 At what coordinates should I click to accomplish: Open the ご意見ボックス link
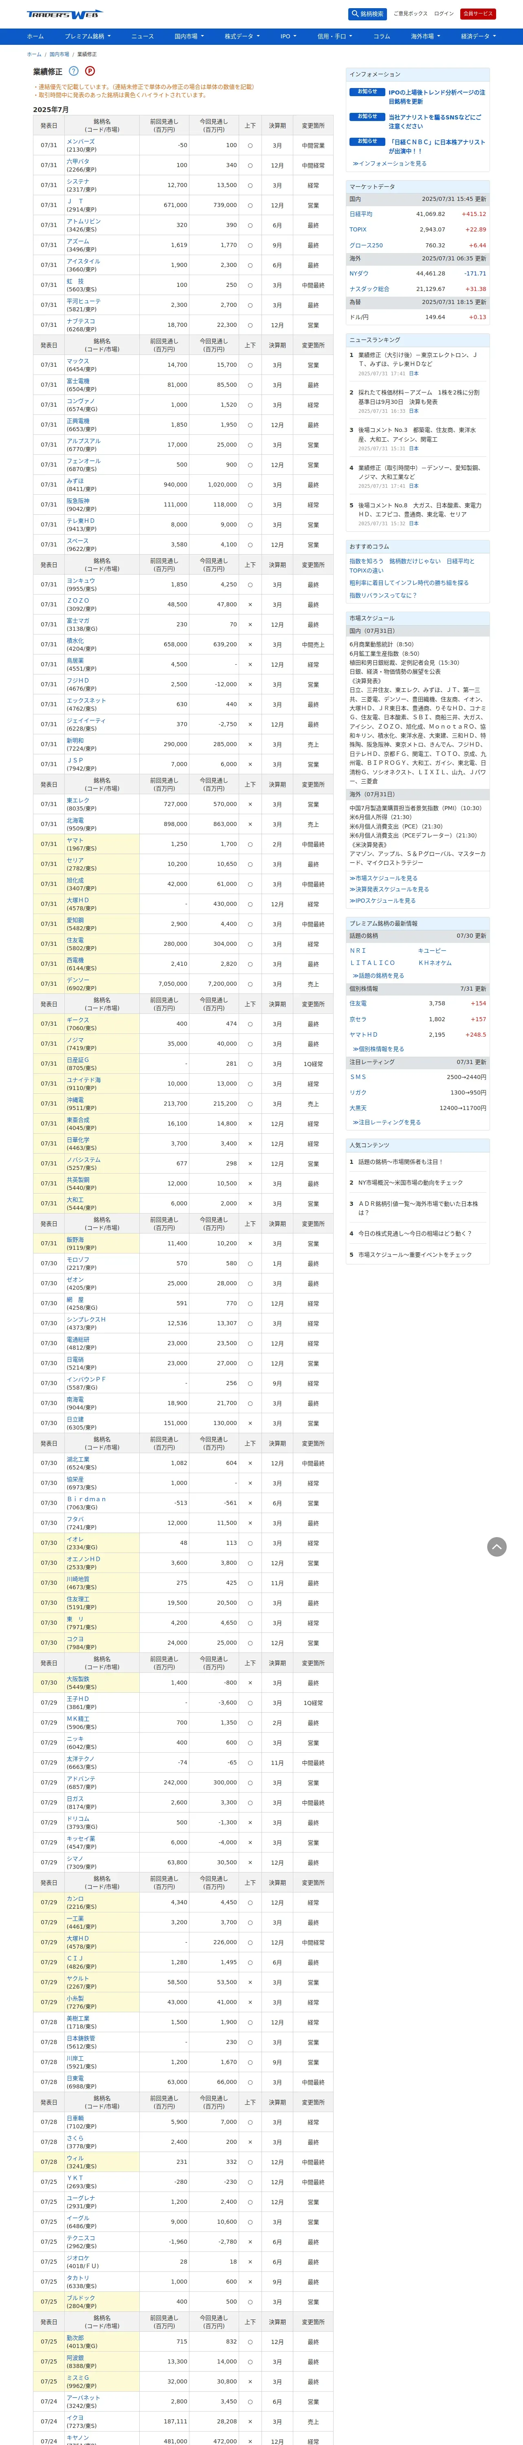pyautogui.click(x=410, y=14)
